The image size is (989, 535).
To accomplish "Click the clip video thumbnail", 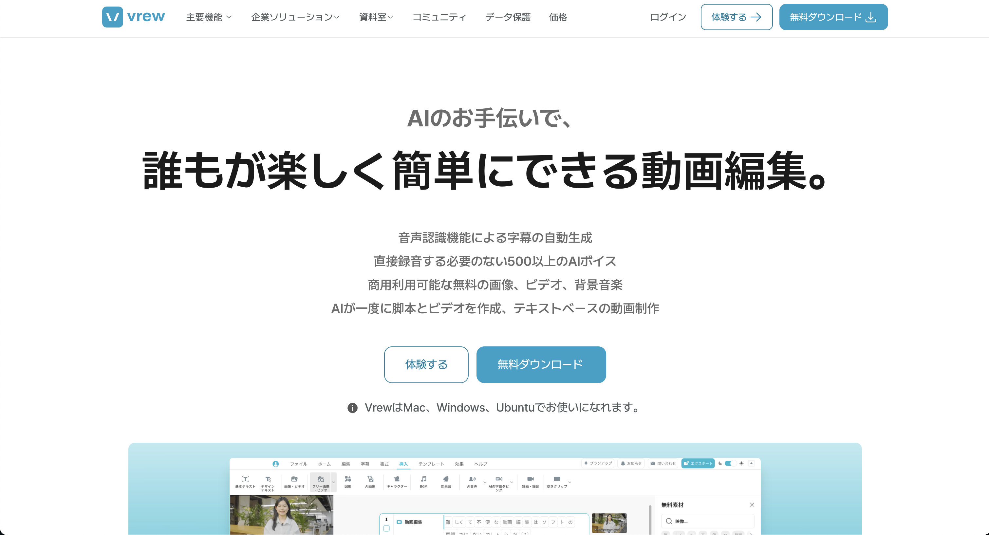I will point(609,523).
